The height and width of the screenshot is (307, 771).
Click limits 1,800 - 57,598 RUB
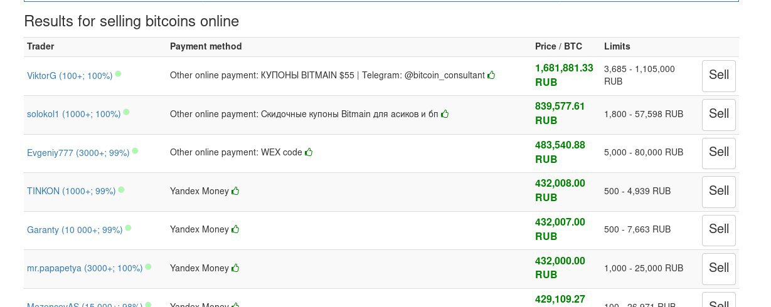[644, 114]
